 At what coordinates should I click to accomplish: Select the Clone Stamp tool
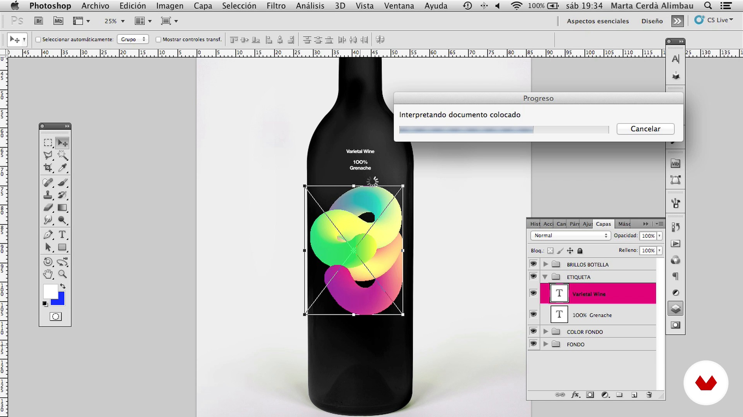coord(48,195)
